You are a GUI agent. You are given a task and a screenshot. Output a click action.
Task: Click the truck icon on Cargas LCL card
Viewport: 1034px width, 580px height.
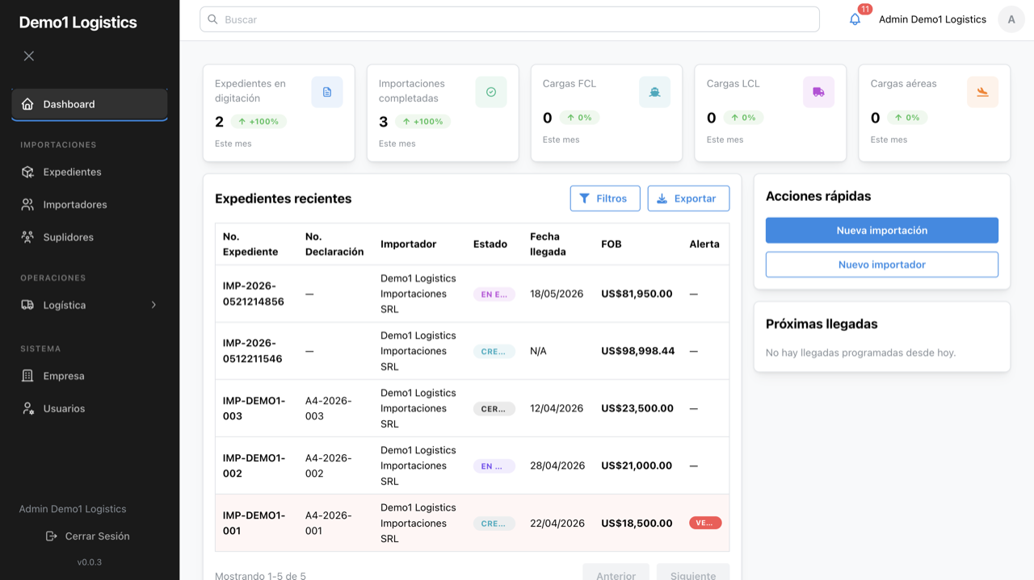click(x=818, y=92)
